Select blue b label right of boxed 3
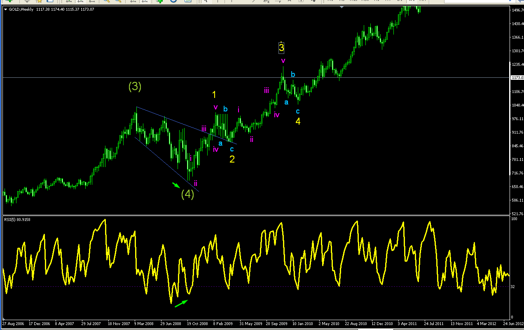 pyautogui.click(x=293, y=74)
